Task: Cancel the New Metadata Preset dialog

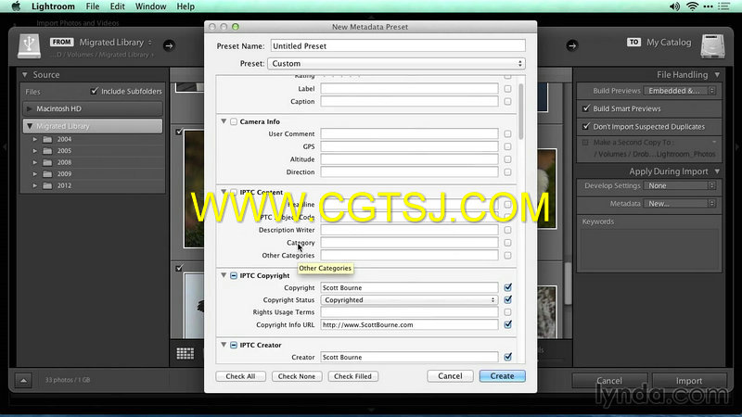Action: pos(450,376)
